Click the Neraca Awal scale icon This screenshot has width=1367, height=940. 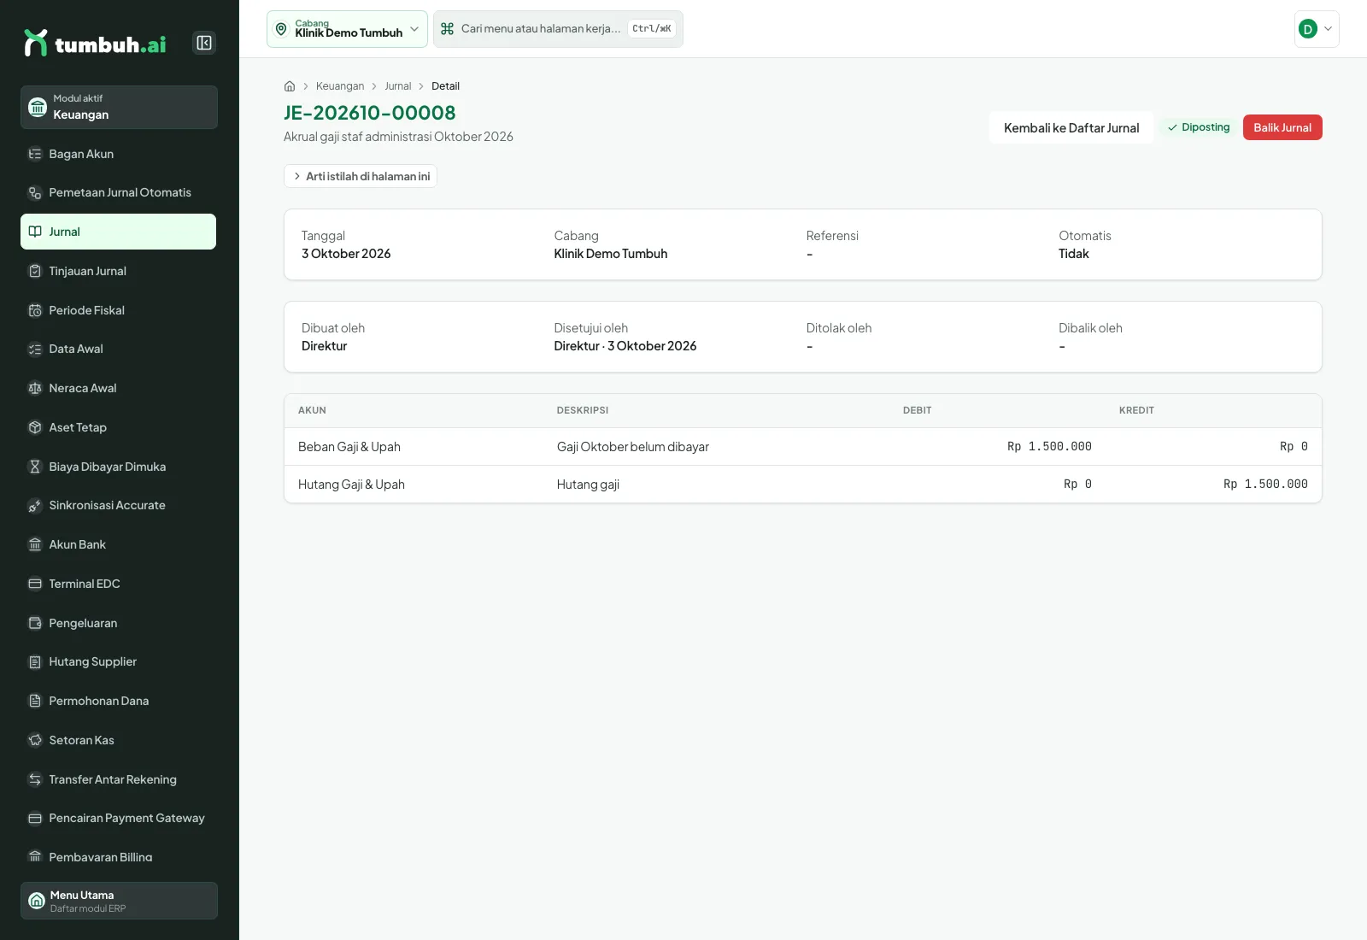[35, 388]
